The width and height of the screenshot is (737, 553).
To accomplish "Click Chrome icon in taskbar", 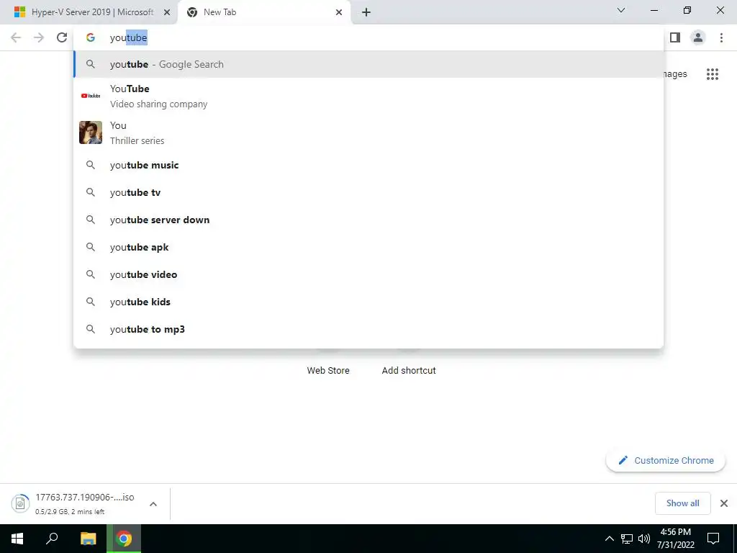I will pos(124,539).
